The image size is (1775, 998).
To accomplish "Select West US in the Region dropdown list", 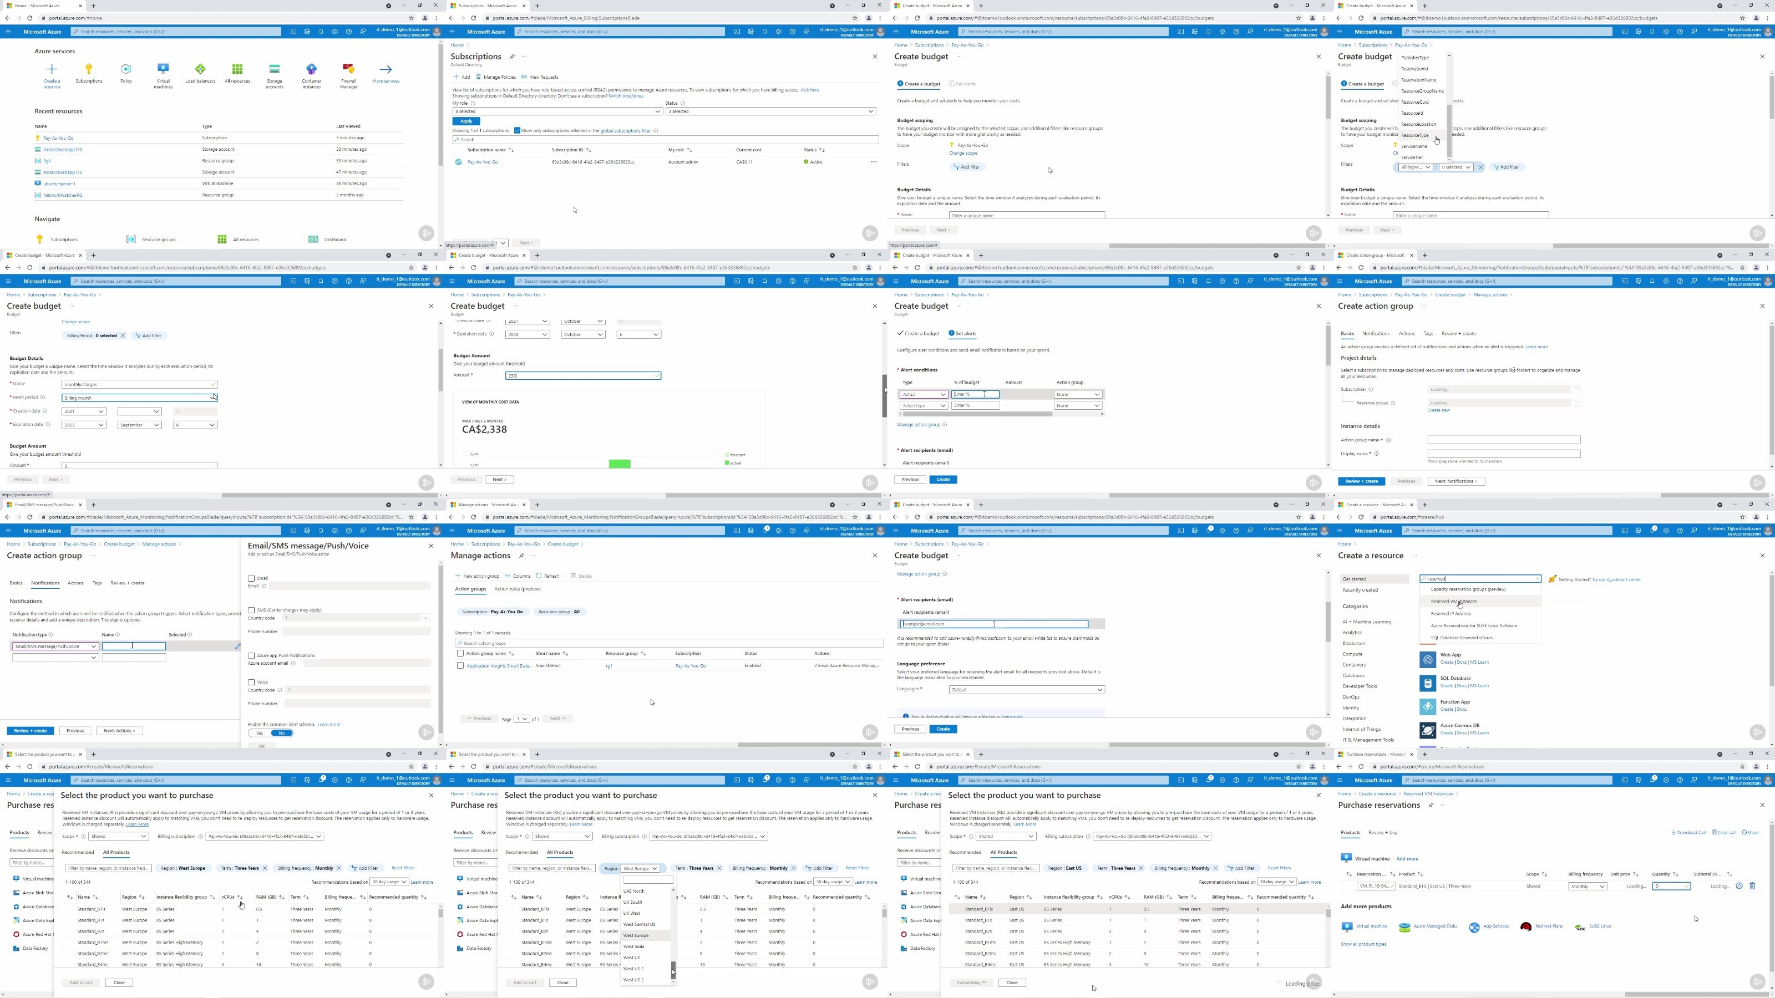I will point(632,958).
